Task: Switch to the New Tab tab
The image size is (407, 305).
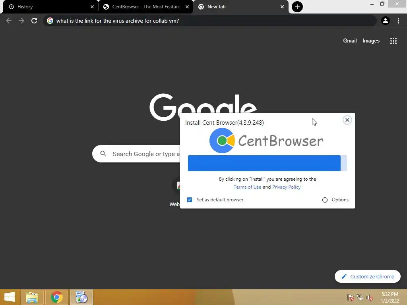Action: (240, 7)
